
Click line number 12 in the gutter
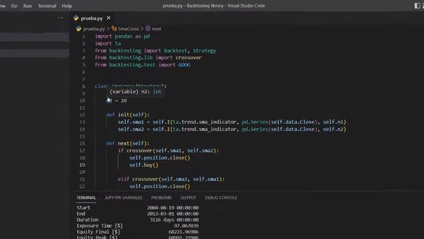[82, 115]
